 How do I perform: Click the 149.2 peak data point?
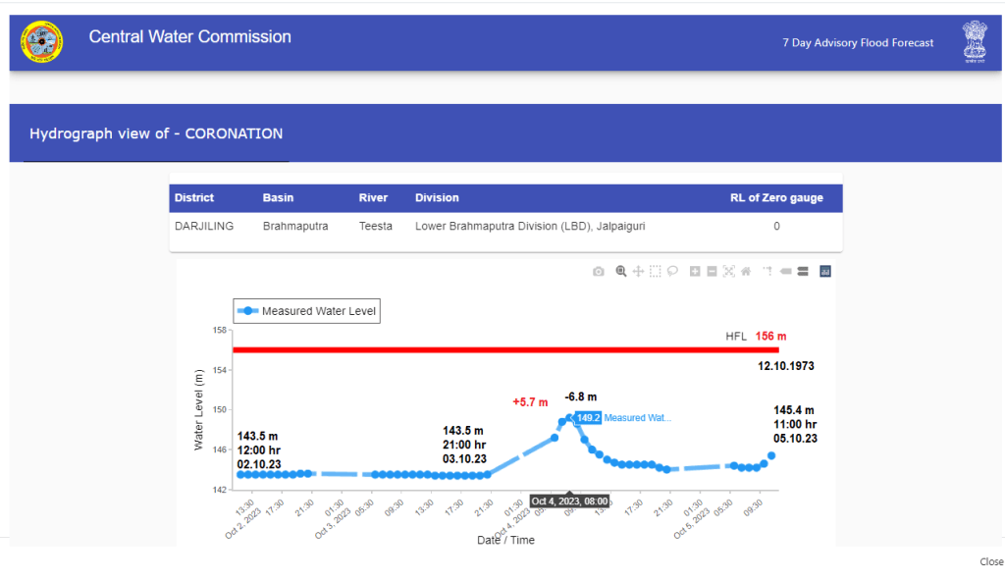[x=570, y=418]
